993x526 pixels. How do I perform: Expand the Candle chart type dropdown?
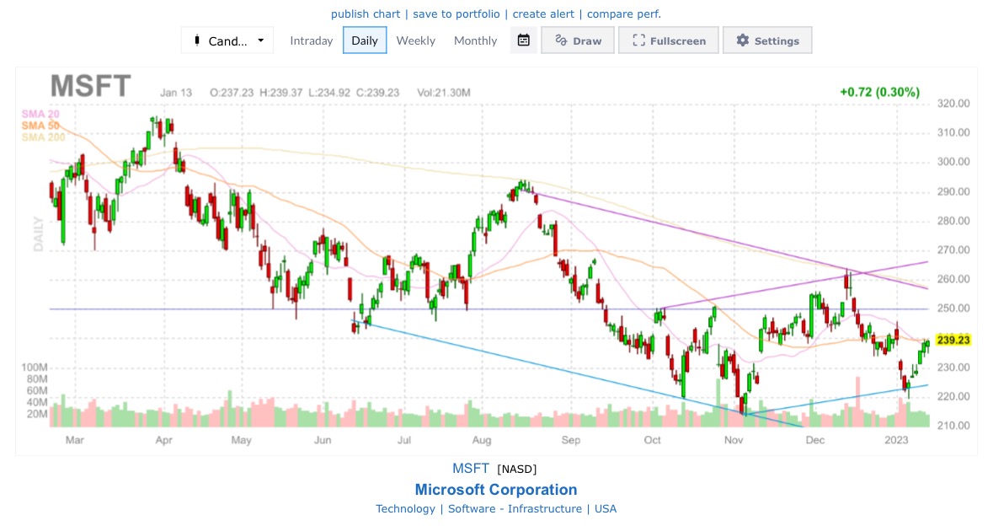(x=227, y=40)
